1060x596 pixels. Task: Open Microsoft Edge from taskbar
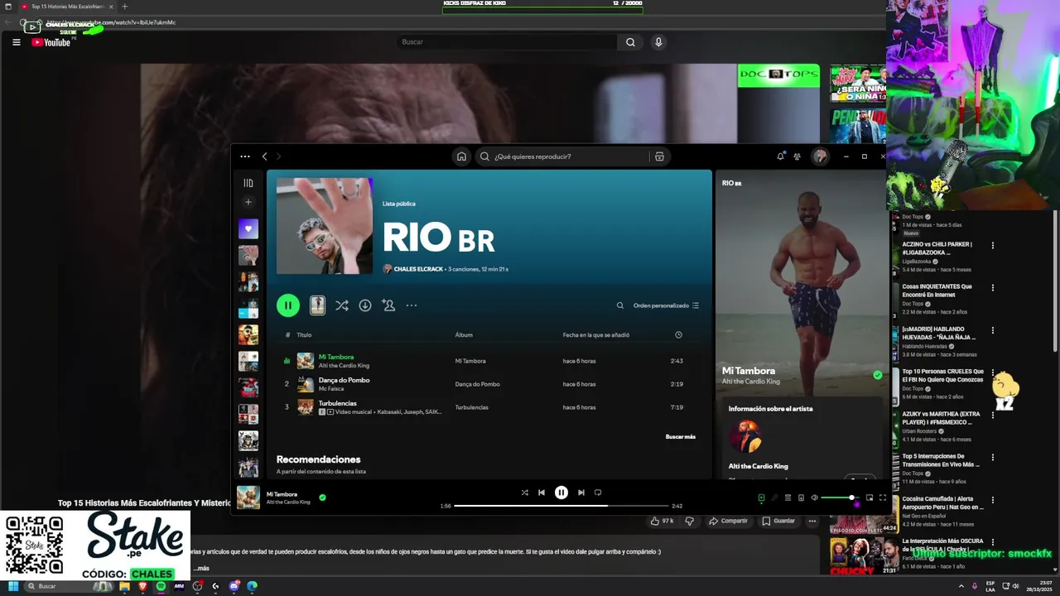252,586
